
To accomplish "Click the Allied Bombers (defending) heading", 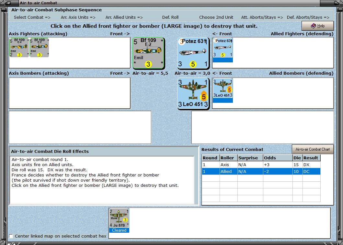I will coord(301,73).
